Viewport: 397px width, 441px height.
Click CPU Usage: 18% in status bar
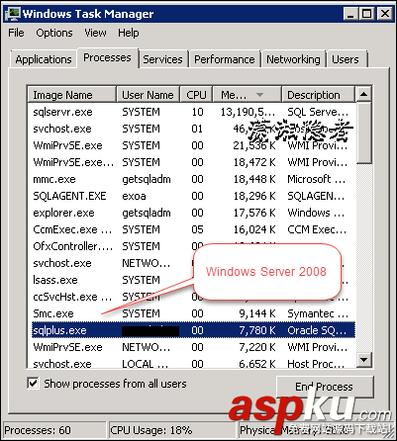pos(151,430)
